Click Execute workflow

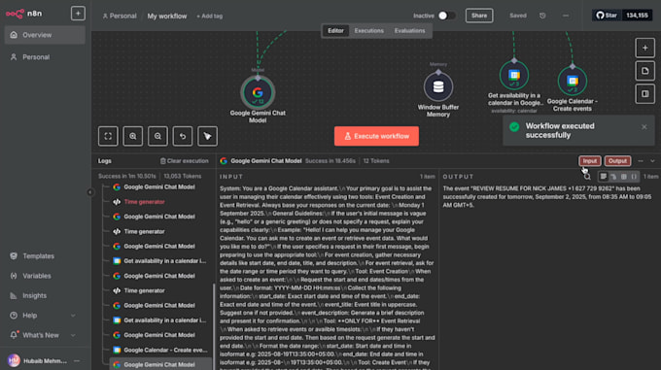pyautogui.click(x=376, y=136)
